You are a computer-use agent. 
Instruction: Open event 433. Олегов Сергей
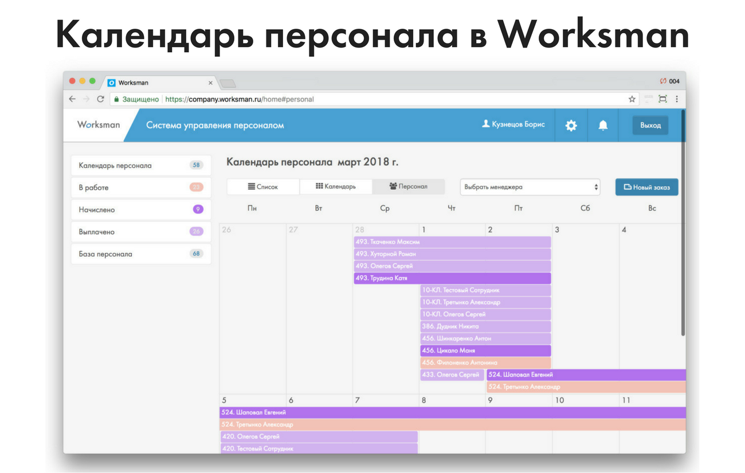[452, 375]
